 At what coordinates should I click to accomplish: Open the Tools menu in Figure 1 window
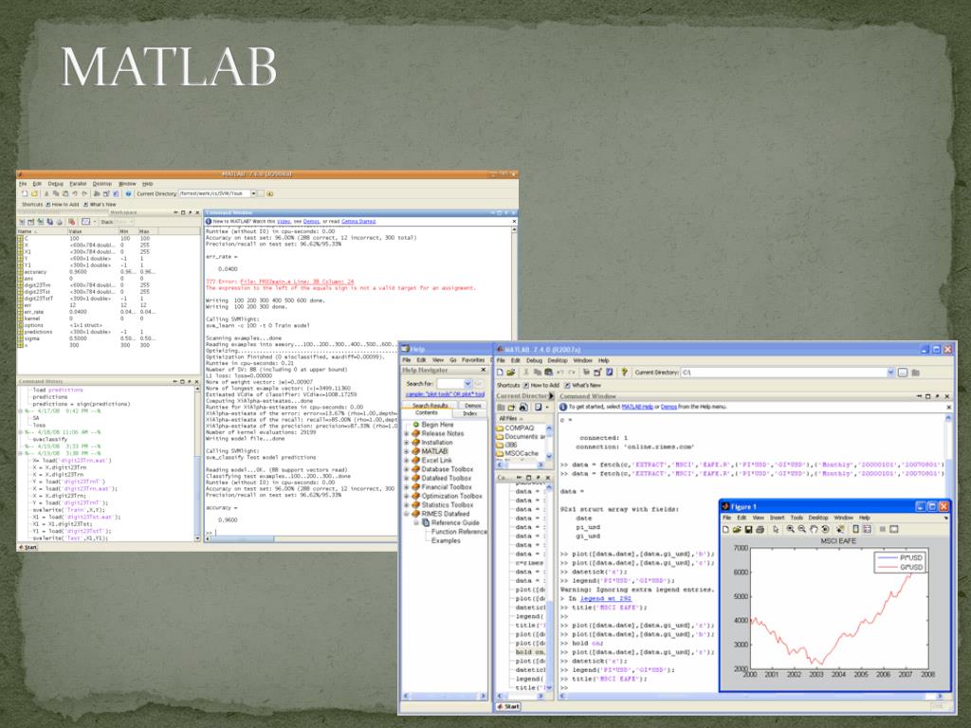pyautogui.click(x=797, y=518)
